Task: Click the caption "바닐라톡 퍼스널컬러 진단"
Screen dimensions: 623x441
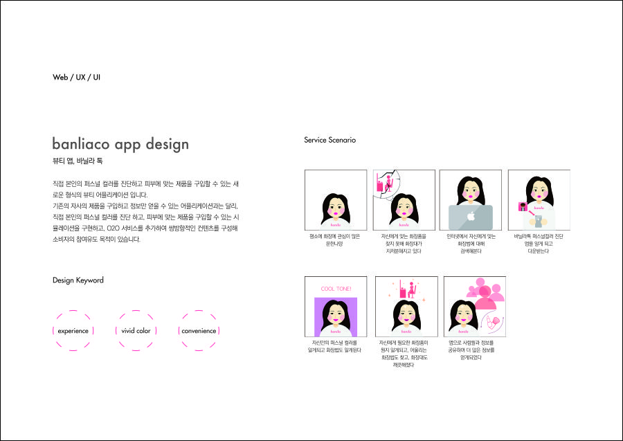Action: click(539, 236)
